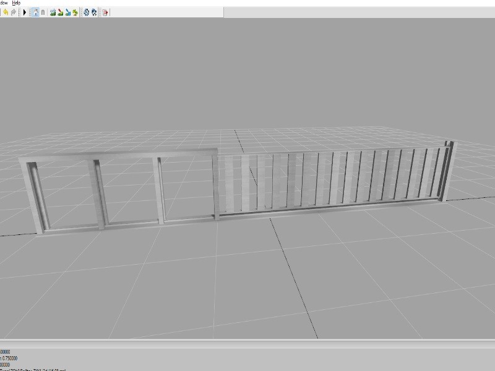Click the splitter bar above the status panel
495x371 pixels.
(x=247, y=341)
